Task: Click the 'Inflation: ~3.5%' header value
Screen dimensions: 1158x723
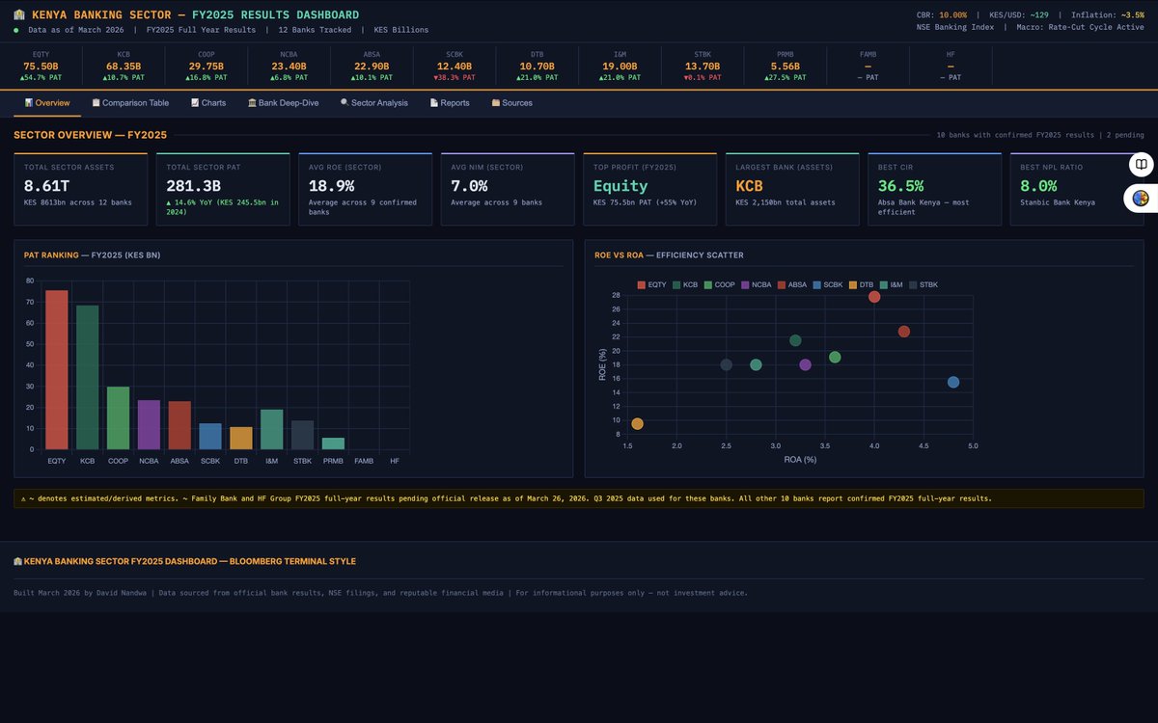Action: pyautogui.click(x=1108, y=14)
